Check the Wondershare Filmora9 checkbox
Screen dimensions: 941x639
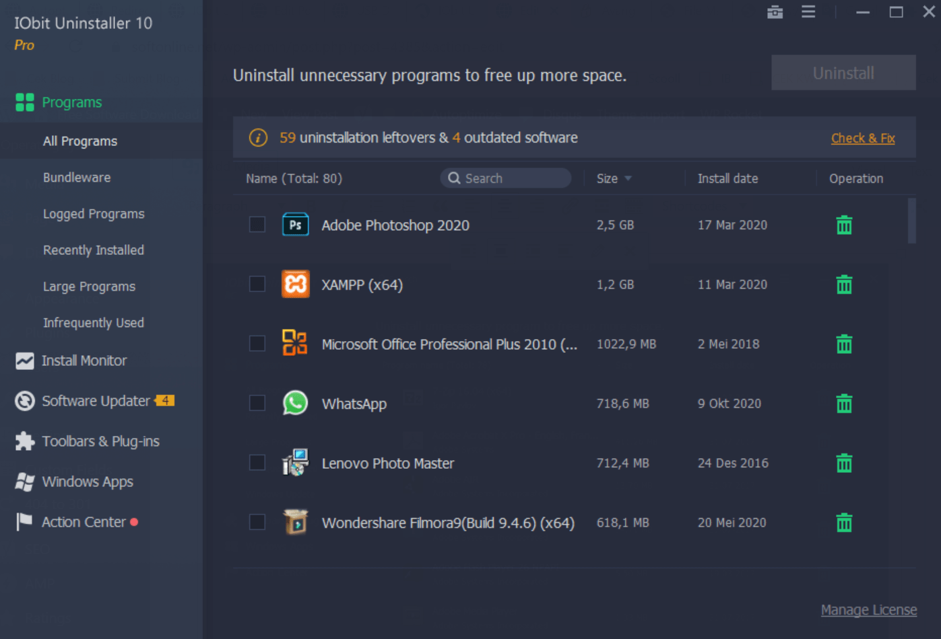257,522
